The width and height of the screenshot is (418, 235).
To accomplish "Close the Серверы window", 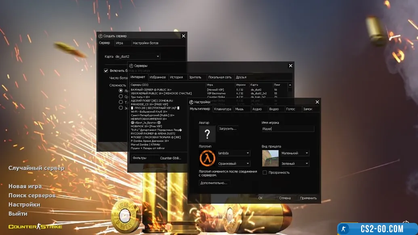I will click(x=290, y=66).
